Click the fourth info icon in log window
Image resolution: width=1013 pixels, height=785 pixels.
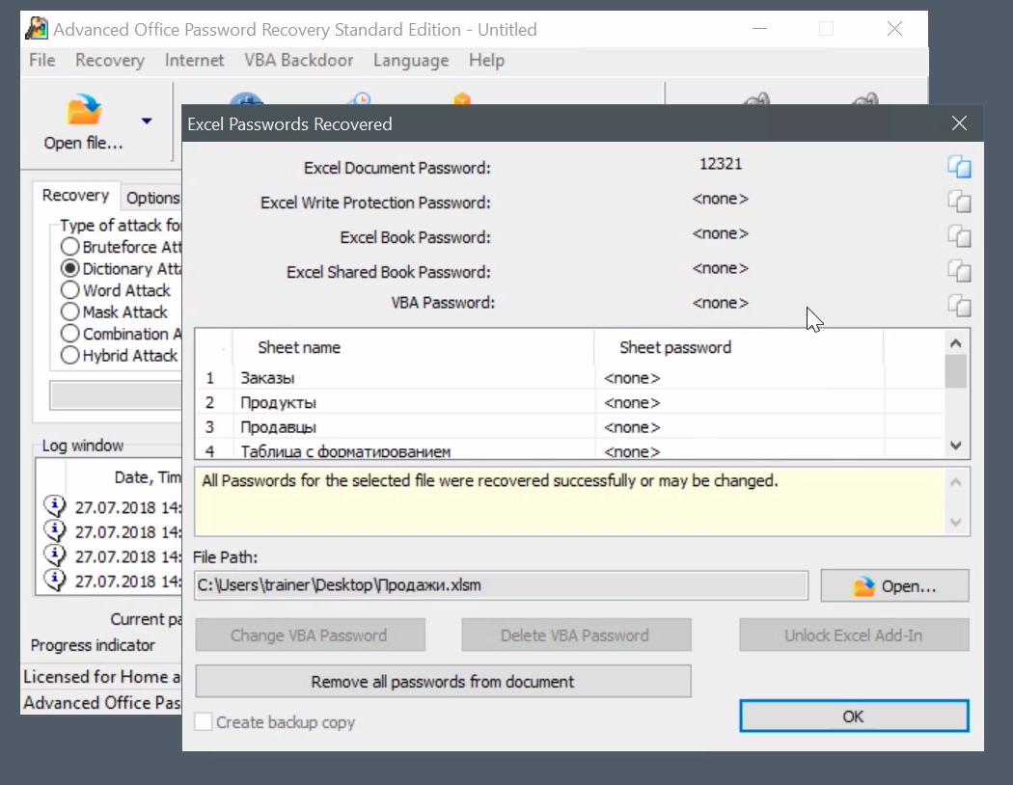(55, 580)
